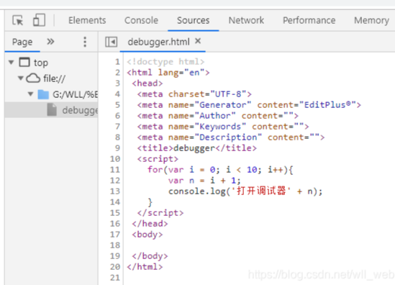Set a breakpoint on line number 11
The image size is (395, 285).
click(115, 170)
